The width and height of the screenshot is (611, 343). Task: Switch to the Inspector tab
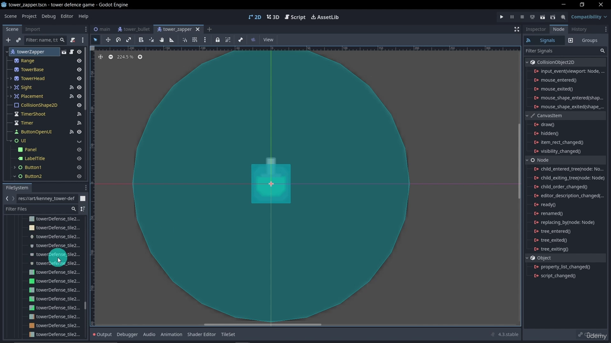(536, 30)
